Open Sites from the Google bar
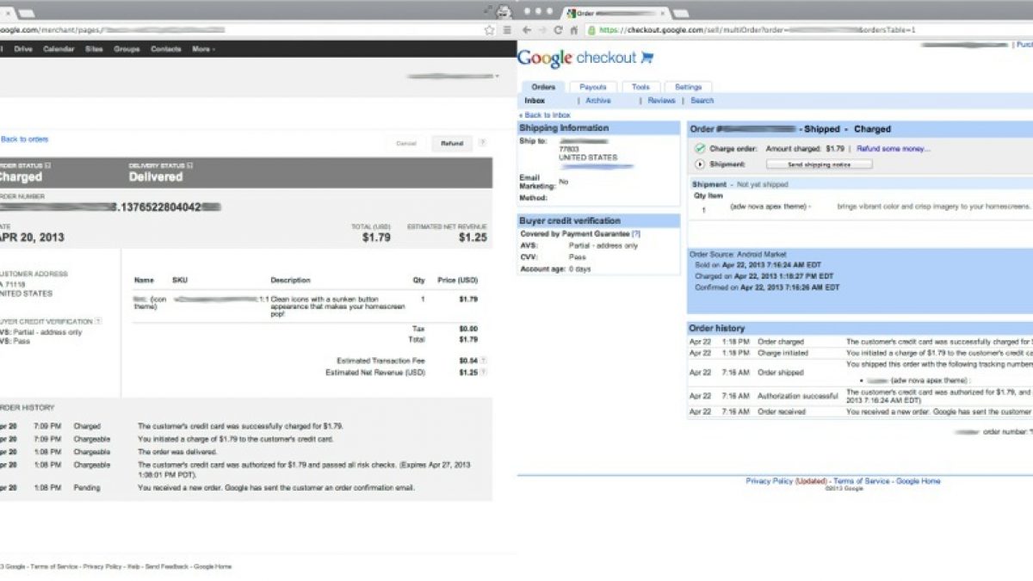The height and width of the screenshot is (581, 1033). (94, 49)
